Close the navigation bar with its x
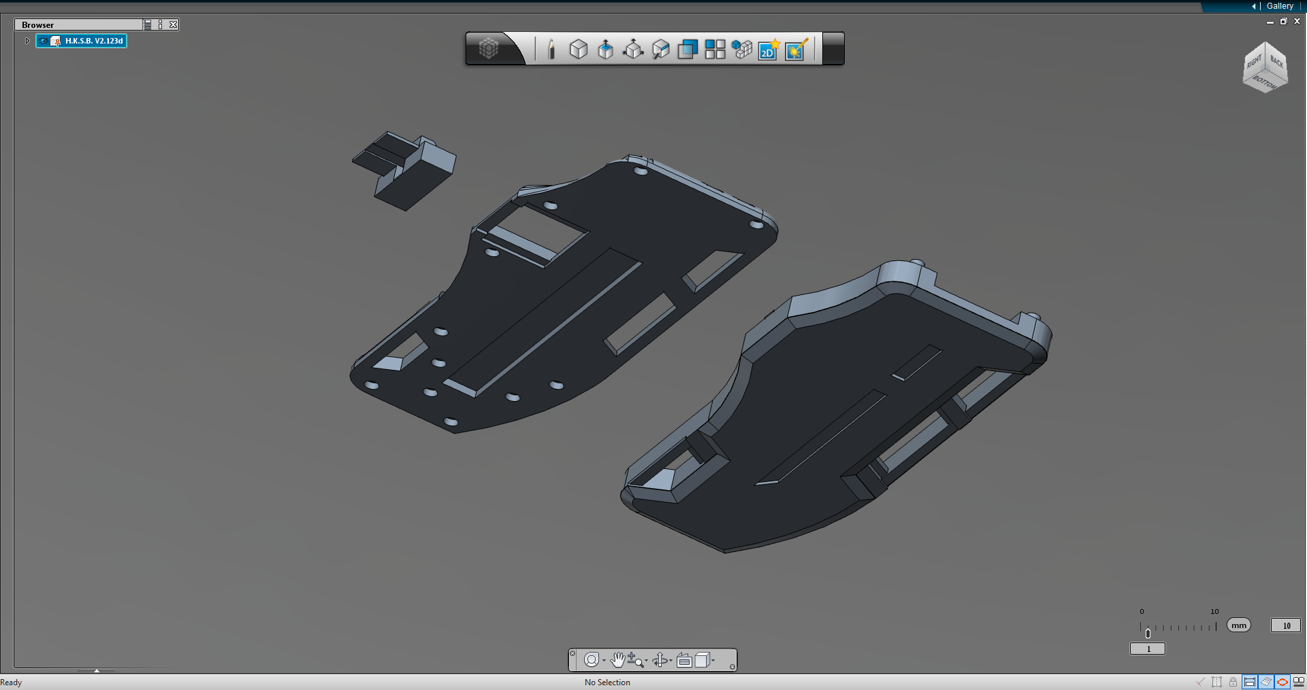Image resolution: width=1307 pixels, height=690 pixels. (572, 653)
